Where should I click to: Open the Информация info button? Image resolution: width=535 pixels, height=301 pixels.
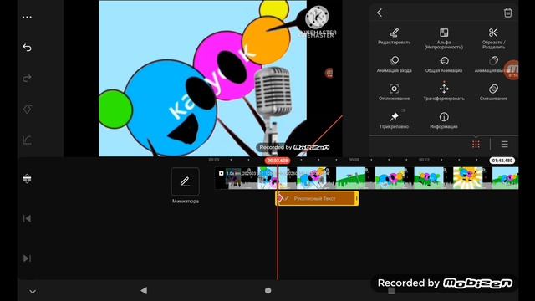(x=444, y=120)
